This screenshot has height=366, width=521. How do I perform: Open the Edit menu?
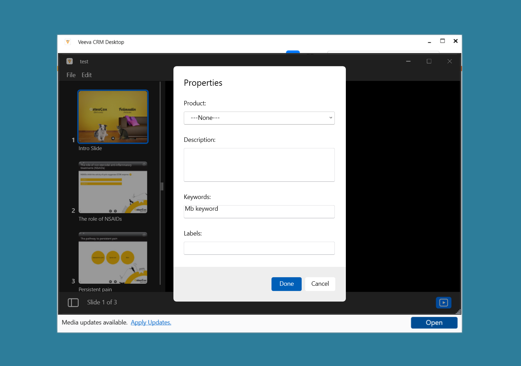click(87, 75)
